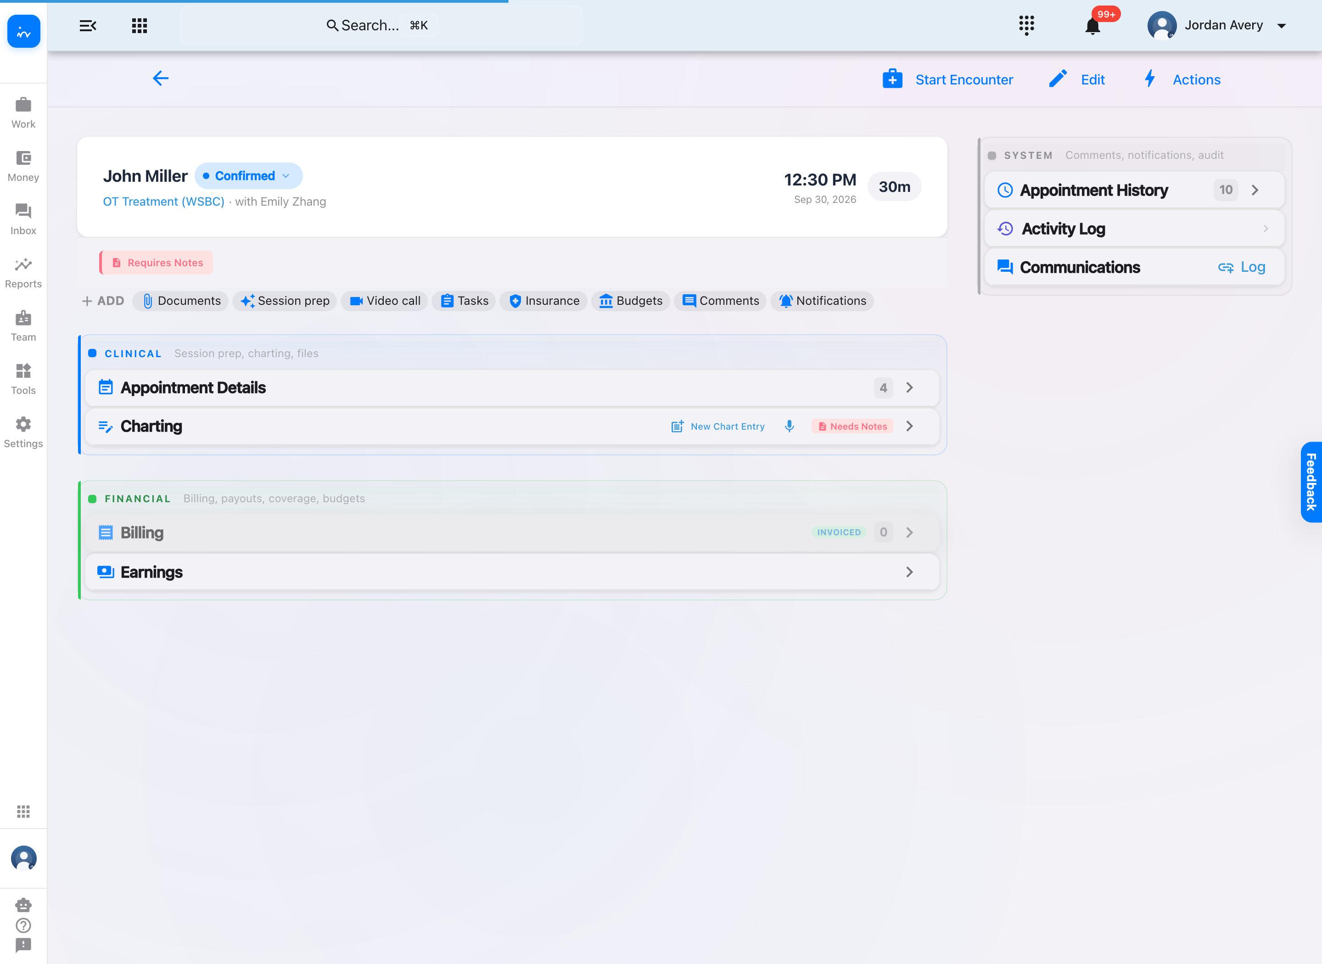This screenshot has height=964, width=1322.
Task: Open Settings in the sidebar
Action: click(x=23, y=432)
